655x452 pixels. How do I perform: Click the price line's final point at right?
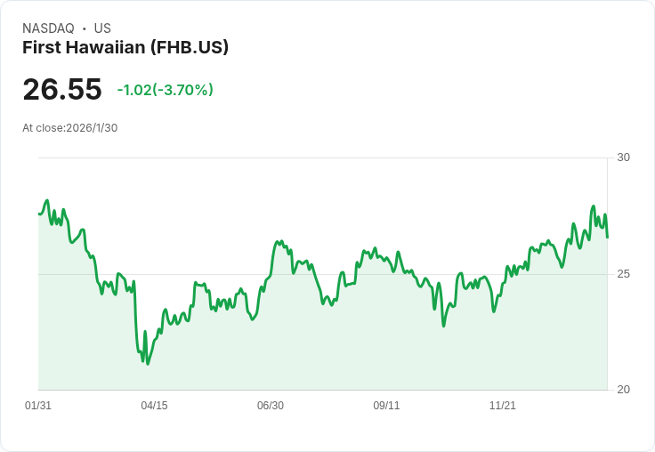[x=608, y=238]
